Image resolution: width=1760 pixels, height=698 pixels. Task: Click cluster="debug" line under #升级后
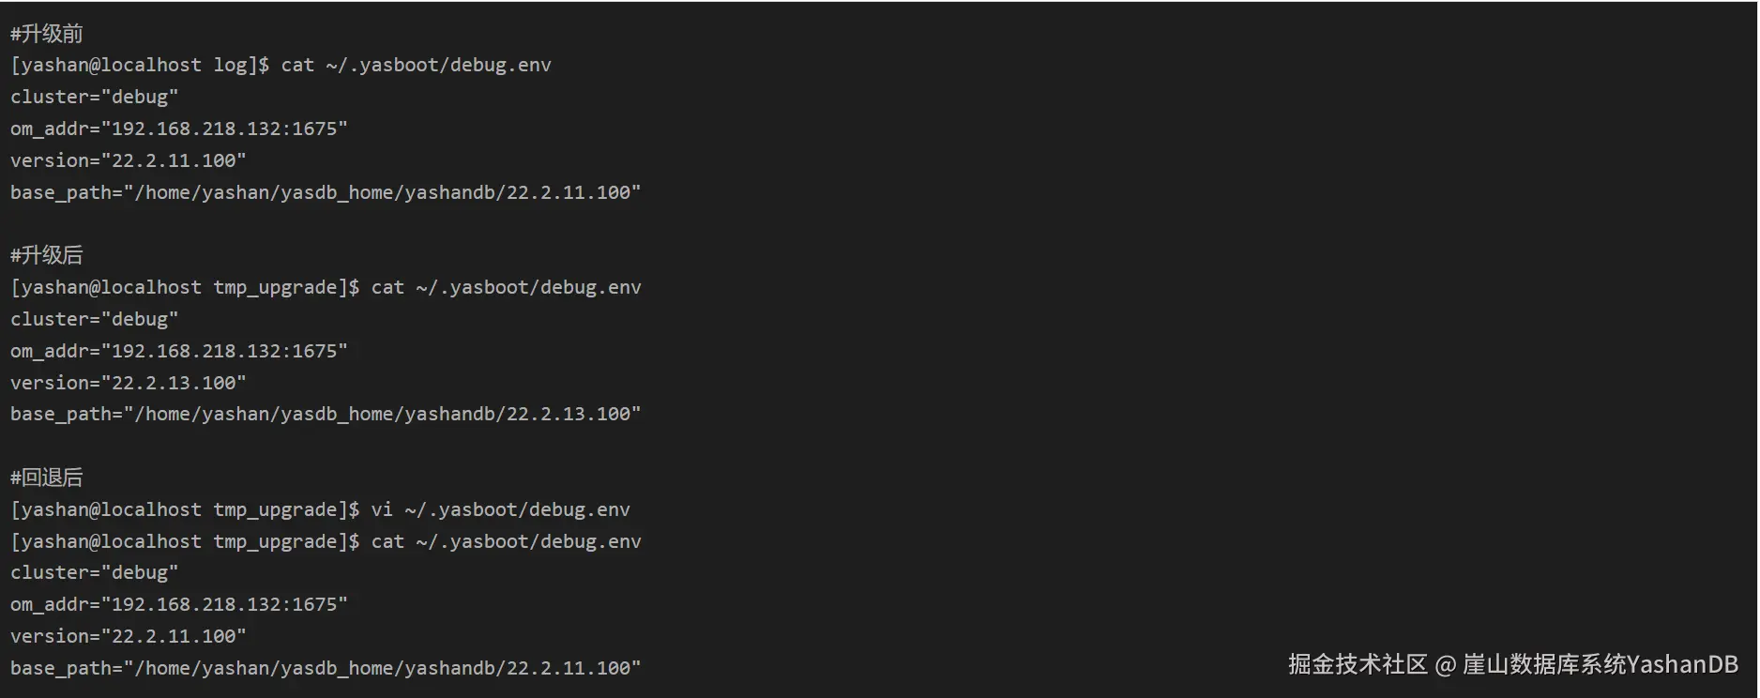[95, 320]
